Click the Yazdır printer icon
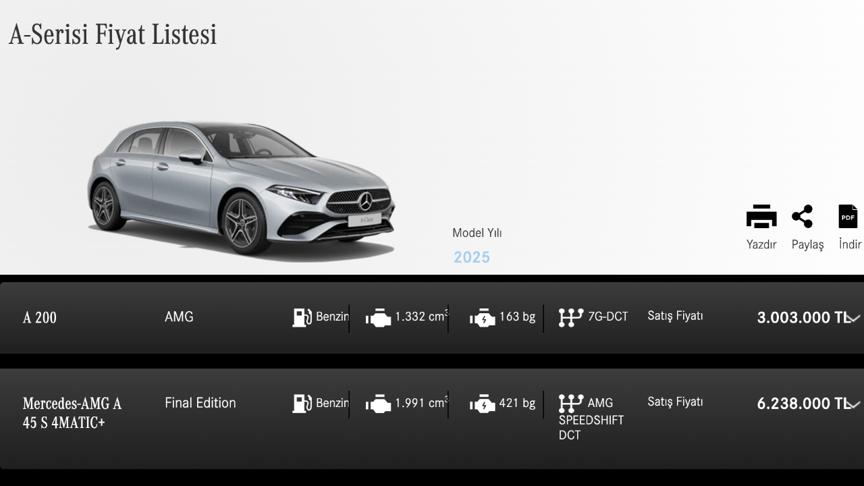Screen dimensions: 864x486 pos(761,217)
